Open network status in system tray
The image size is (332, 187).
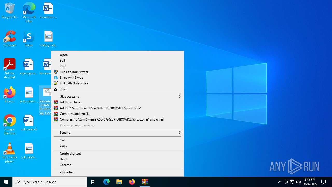click(292, 182)
